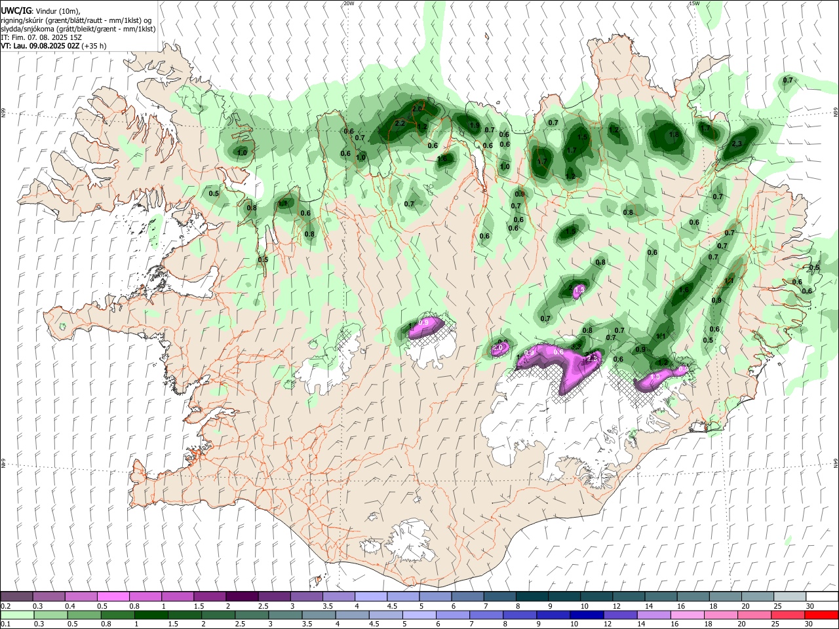Click the palest green first swatch in rain scale
Image resolution: width=839 pixels, height=629 pixels.
[16, 615]
